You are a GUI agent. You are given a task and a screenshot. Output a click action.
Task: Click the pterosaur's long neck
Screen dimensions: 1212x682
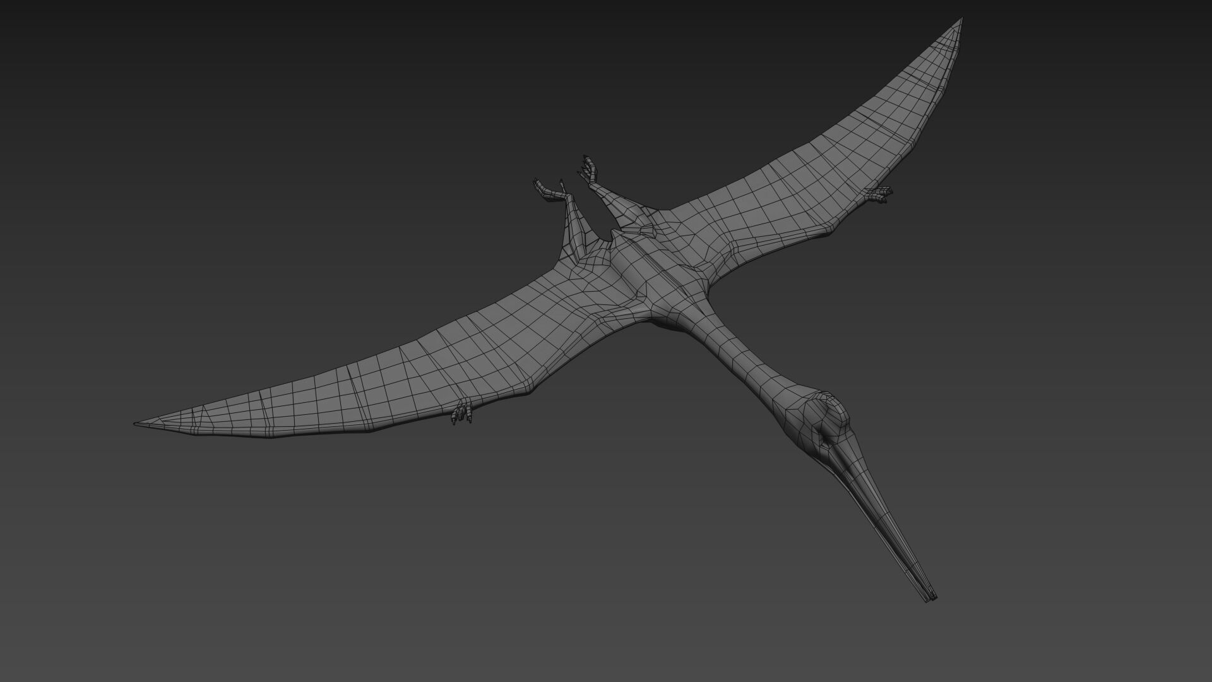click(x=740, y=355)
